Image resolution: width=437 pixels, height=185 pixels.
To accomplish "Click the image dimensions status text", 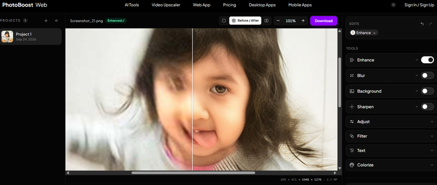I will tap(309, 180).
